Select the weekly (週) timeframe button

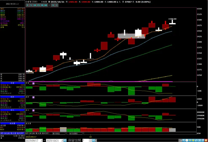[x=53, y=5]
